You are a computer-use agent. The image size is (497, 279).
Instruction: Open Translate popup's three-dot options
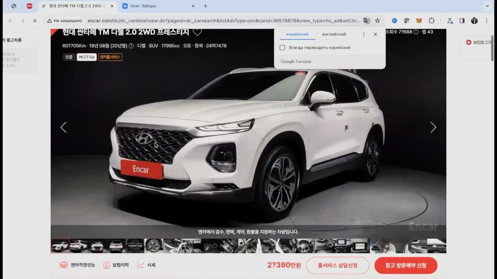click(364, 34)
